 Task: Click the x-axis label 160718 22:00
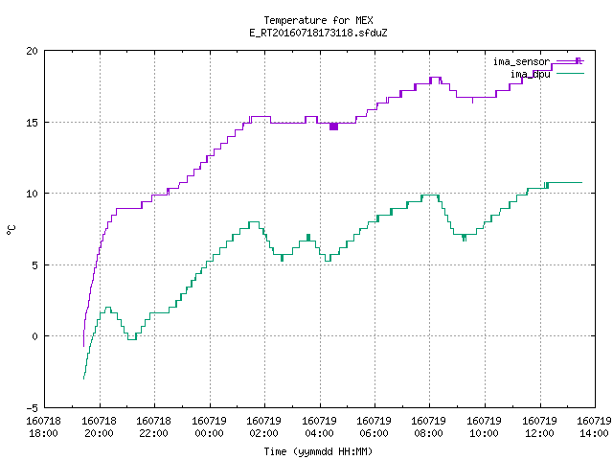pos(153,426)
